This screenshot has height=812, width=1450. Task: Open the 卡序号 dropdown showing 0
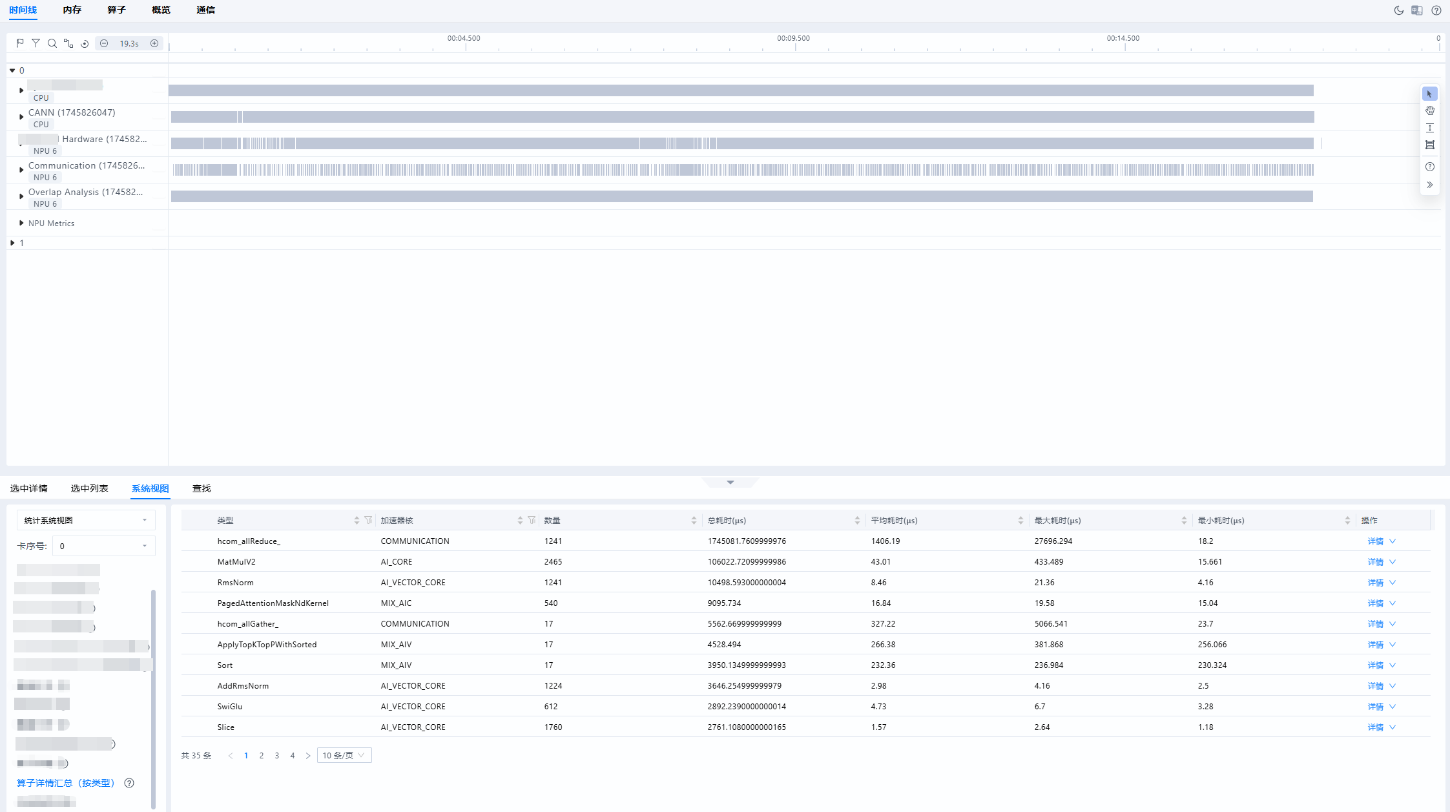click(104, 546)
